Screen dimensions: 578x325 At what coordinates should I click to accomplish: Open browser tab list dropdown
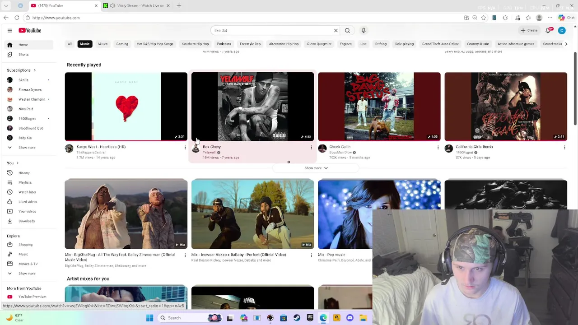[6, 5]
